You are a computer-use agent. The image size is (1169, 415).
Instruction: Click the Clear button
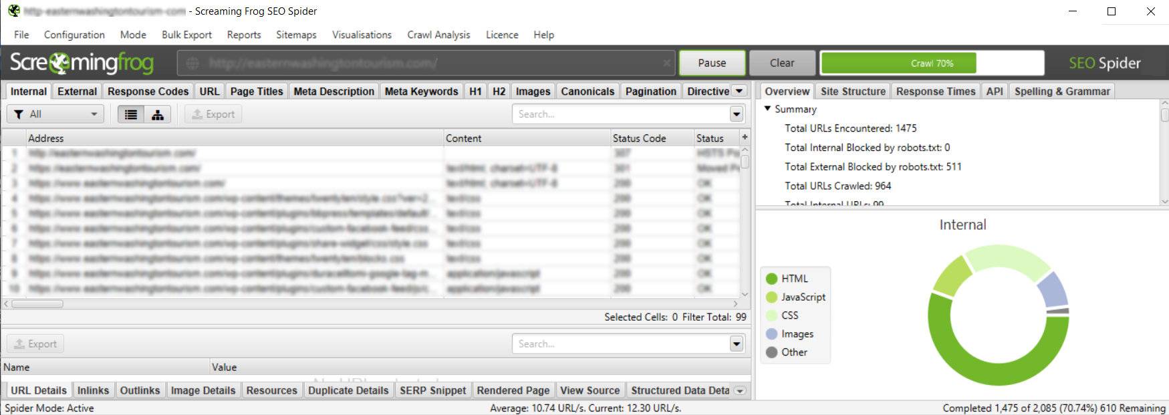782,63
